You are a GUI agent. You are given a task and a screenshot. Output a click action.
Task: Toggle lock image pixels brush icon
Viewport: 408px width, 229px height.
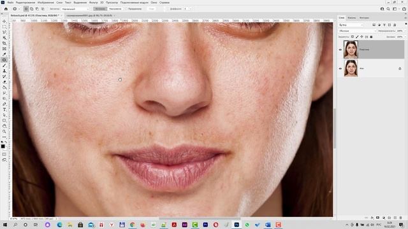pyautogui.click(x=357, y=37)
